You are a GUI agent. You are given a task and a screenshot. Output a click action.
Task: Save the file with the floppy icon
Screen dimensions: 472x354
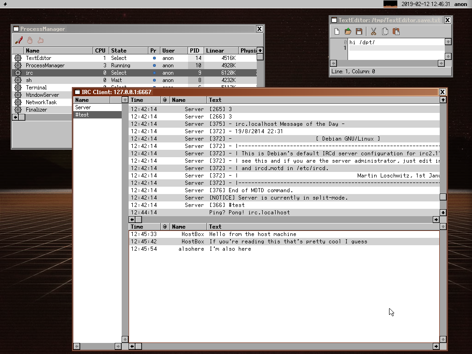(x=359, y=31)
